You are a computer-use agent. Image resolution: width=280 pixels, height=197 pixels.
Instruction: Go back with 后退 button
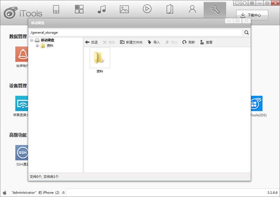pos(91,42)
